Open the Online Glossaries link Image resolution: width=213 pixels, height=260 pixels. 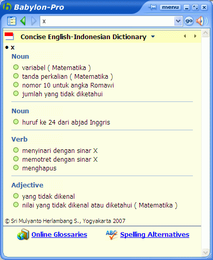click(x=59, y=234)
